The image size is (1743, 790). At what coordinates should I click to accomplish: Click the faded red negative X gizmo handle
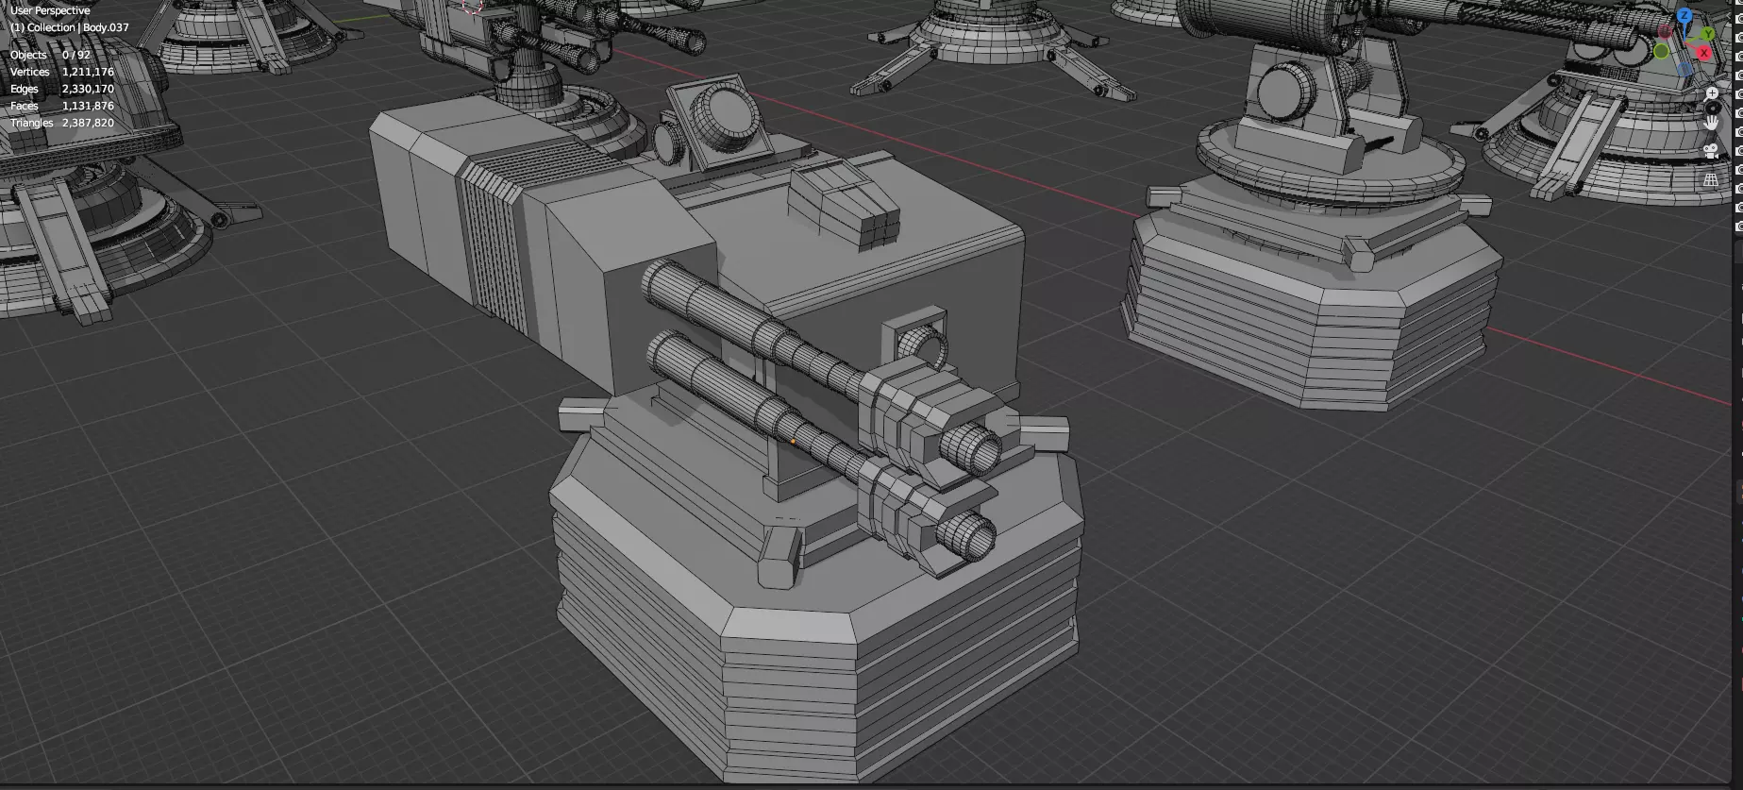pos(1665,31)
